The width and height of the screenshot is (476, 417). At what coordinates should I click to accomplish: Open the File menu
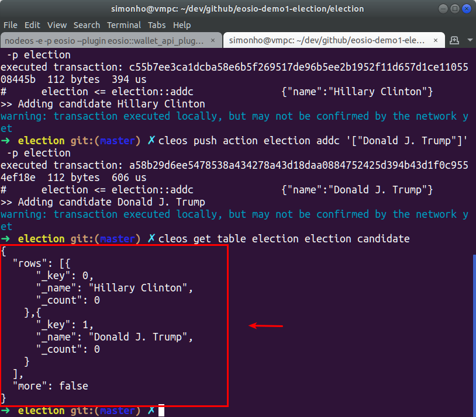11,25
